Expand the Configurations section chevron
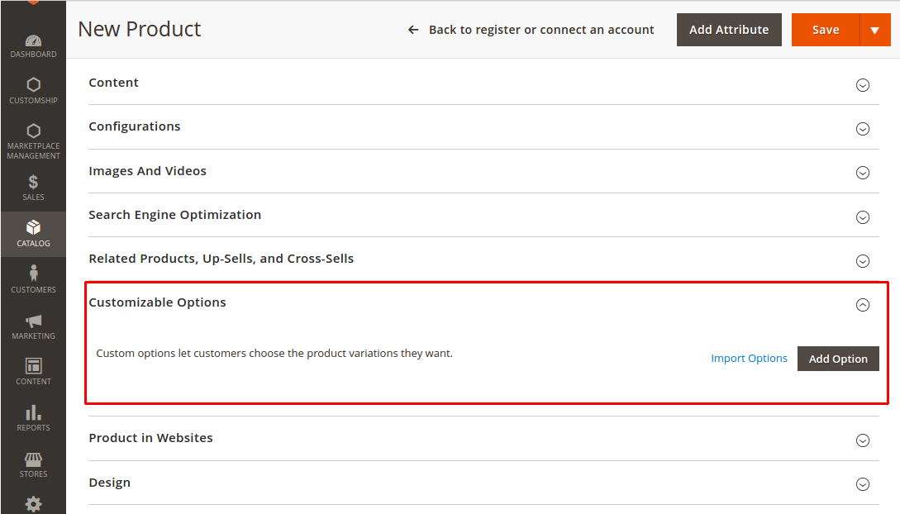This screenshot has height=514, width=900. [x=862, y=129]
